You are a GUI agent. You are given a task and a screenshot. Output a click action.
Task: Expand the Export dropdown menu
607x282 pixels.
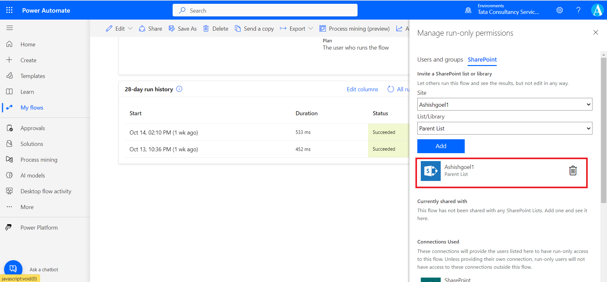pos(311,29)
